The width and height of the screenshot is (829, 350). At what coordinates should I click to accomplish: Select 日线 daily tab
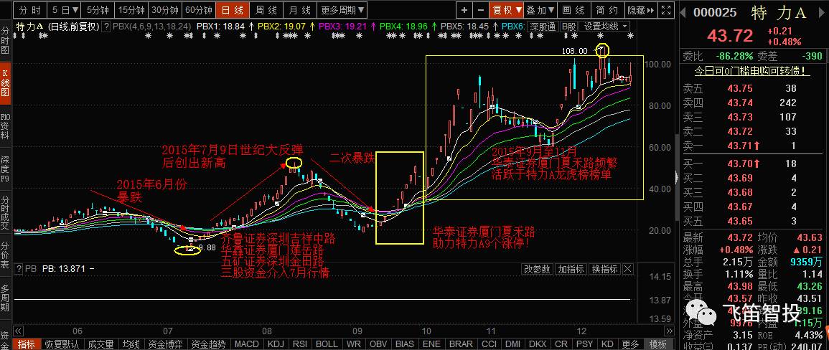coord(233,10)
